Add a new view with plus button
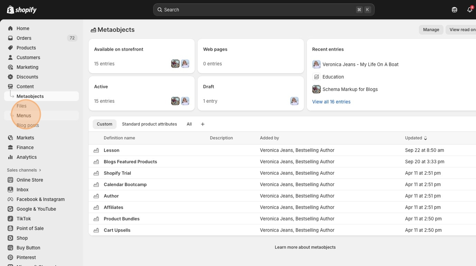476x266 pixels. click(203, 124)
